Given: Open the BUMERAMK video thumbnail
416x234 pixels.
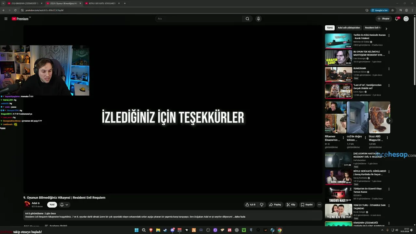Looking at the screenshot, I should click(338, 74).
